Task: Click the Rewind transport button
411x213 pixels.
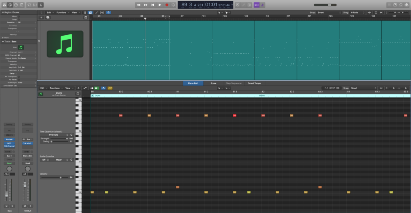Action: (138, 5)
